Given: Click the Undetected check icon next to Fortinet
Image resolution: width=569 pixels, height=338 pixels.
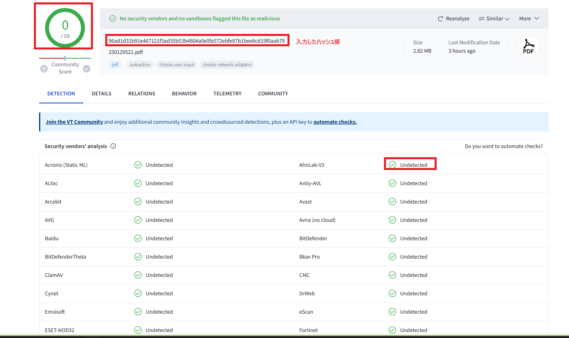Looking at the screenshot, I should 392,330.
